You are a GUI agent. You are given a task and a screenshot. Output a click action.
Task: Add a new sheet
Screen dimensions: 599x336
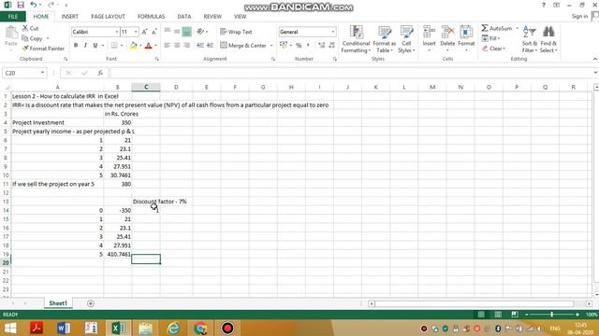91,303
